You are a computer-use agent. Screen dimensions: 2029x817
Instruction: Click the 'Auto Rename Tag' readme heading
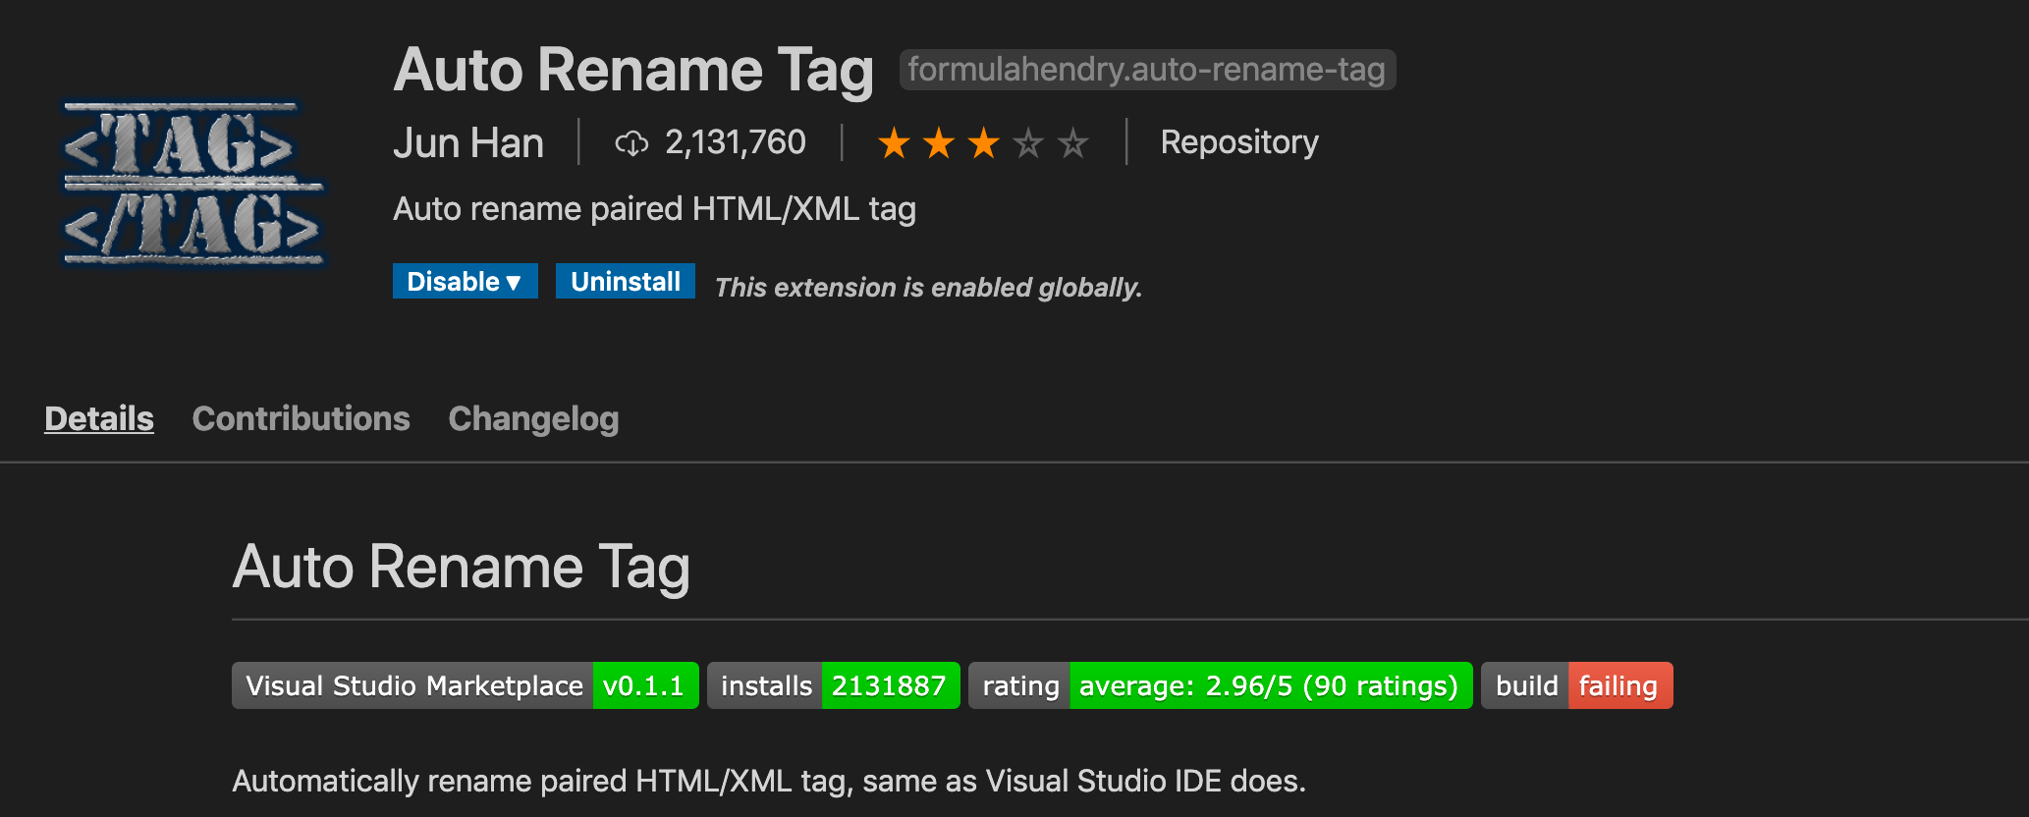tap(462, 568)
